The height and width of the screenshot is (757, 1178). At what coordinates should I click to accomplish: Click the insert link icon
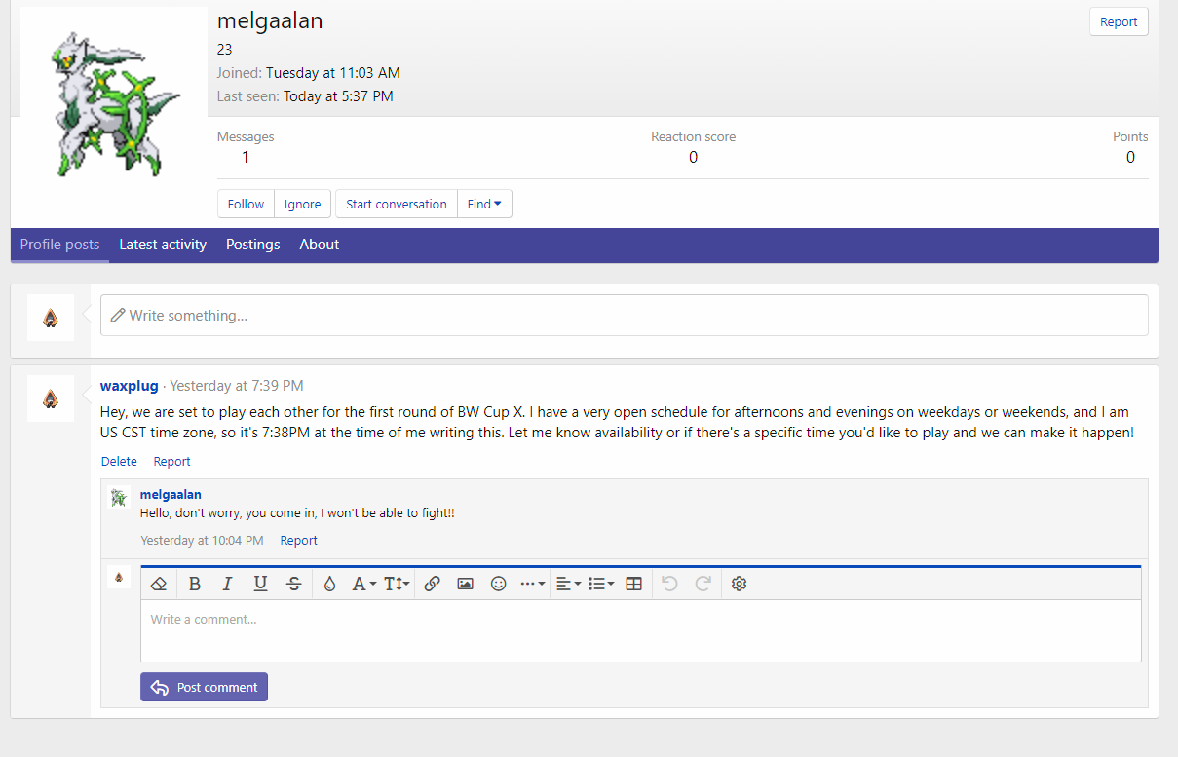pyautogui.click(x=432, y=584)
